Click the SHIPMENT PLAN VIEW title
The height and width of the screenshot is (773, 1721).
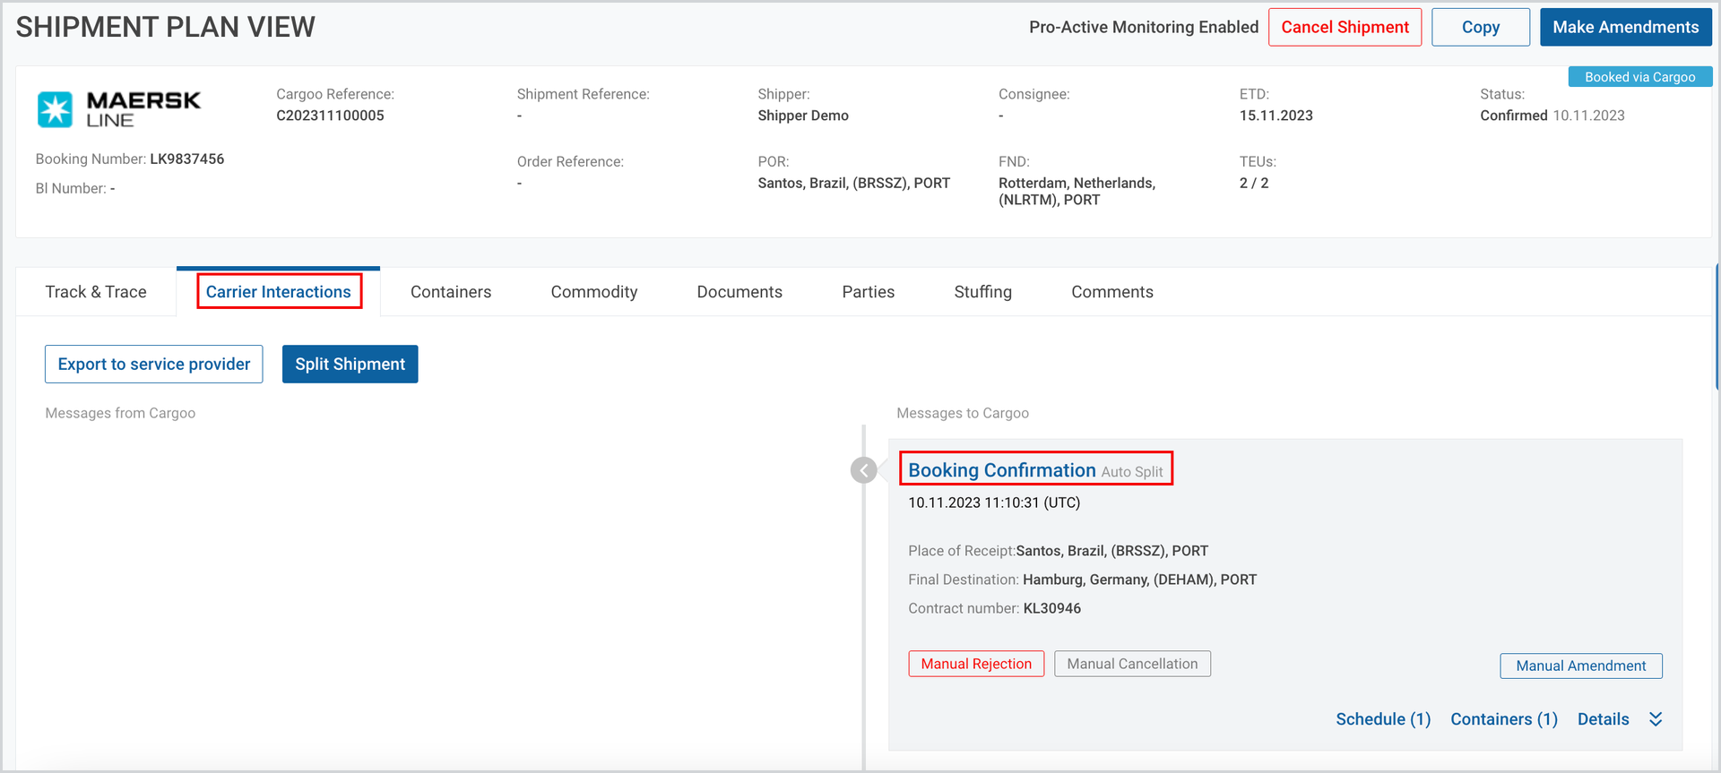tap(166, 27)
